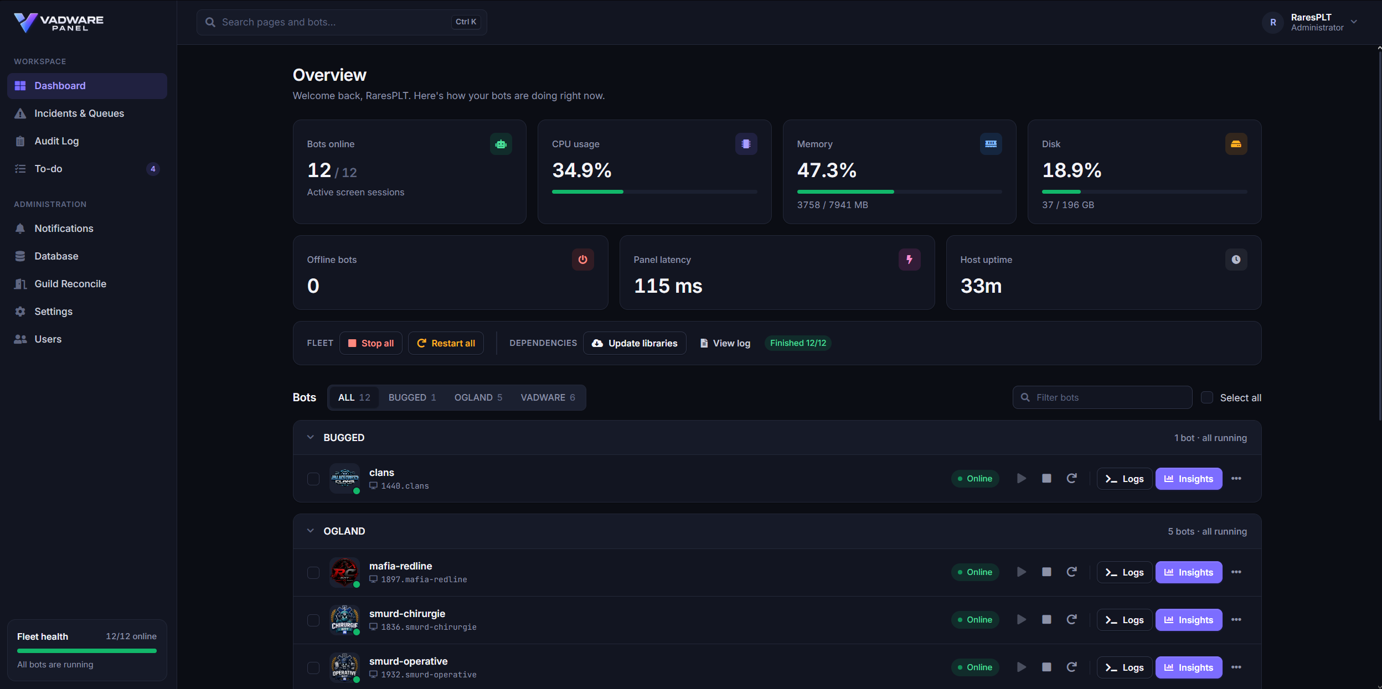Open Insights for mafia-redline bot

(1189, 572)
